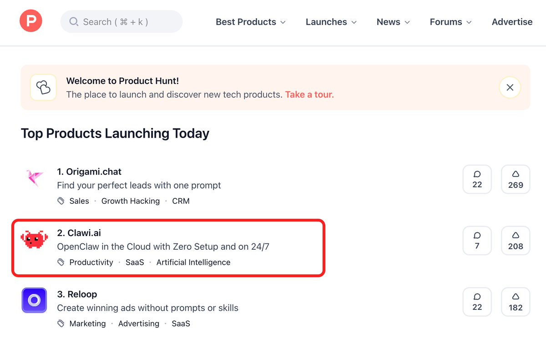Click the tag icon beside Marketing

coord(61,324)
